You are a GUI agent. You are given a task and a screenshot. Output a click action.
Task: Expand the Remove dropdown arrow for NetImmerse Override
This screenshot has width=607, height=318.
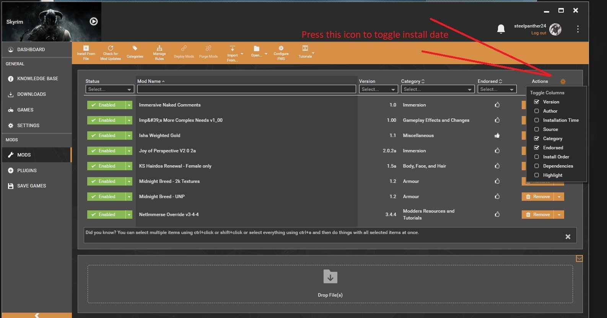coord(559,215)
